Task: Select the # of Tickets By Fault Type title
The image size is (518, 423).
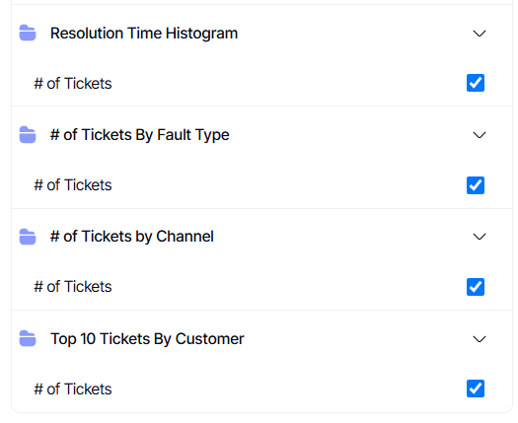Action: (140, 135)
